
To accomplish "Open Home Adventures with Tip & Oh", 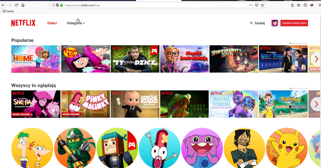I will coord(36,59).
